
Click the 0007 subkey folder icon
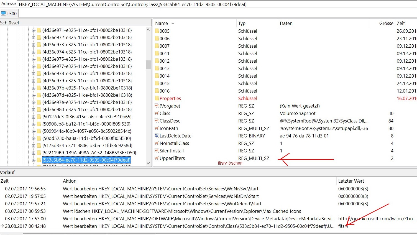pos(157,46)
